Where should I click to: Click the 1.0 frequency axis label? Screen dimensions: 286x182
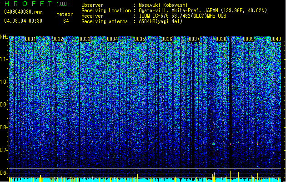tap(4, 82)
